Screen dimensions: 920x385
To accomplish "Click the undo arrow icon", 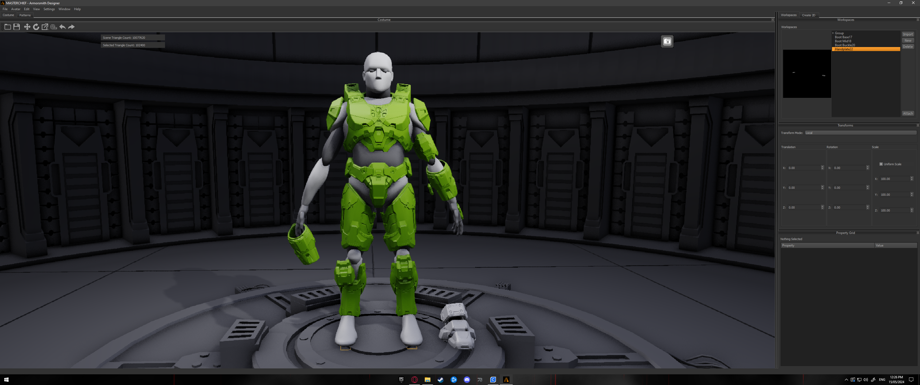I will (63, 27).
